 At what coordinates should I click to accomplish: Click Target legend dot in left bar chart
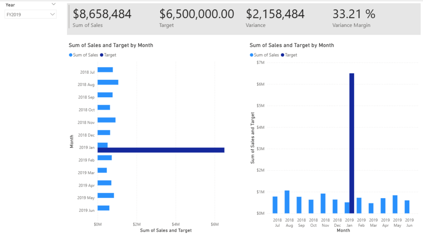pos(102,55)
